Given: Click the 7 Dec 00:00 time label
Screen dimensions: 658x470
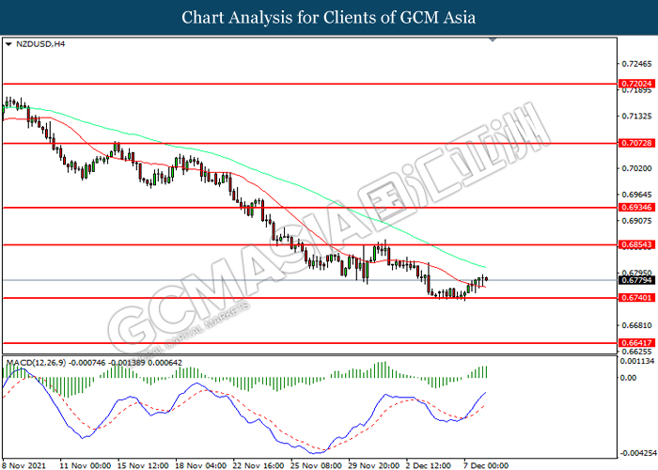Looking at the screenshot, I should [x=486, y=465].
